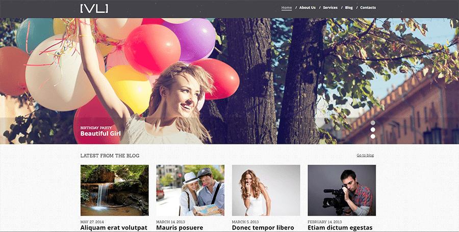The image size is (459, 232).
Task: Click the Etiam dictum egestas post title
Action: [340, 228]
